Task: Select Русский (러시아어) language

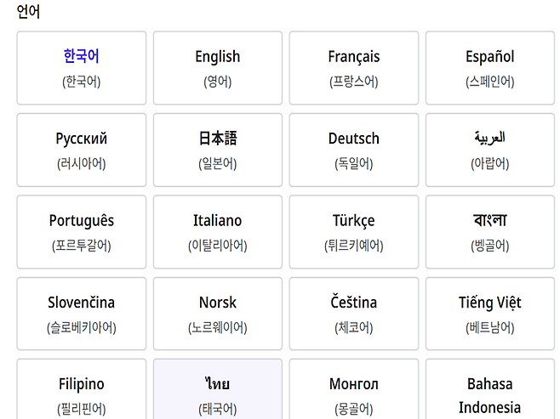Action: coord(82,150)
